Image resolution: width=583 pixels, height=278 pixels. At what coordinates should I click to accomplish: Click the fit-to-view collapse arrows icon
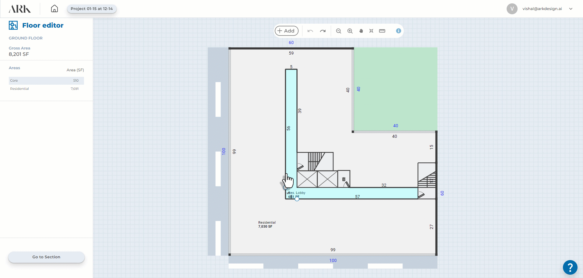pyautogui.click(x=371, y=31)
